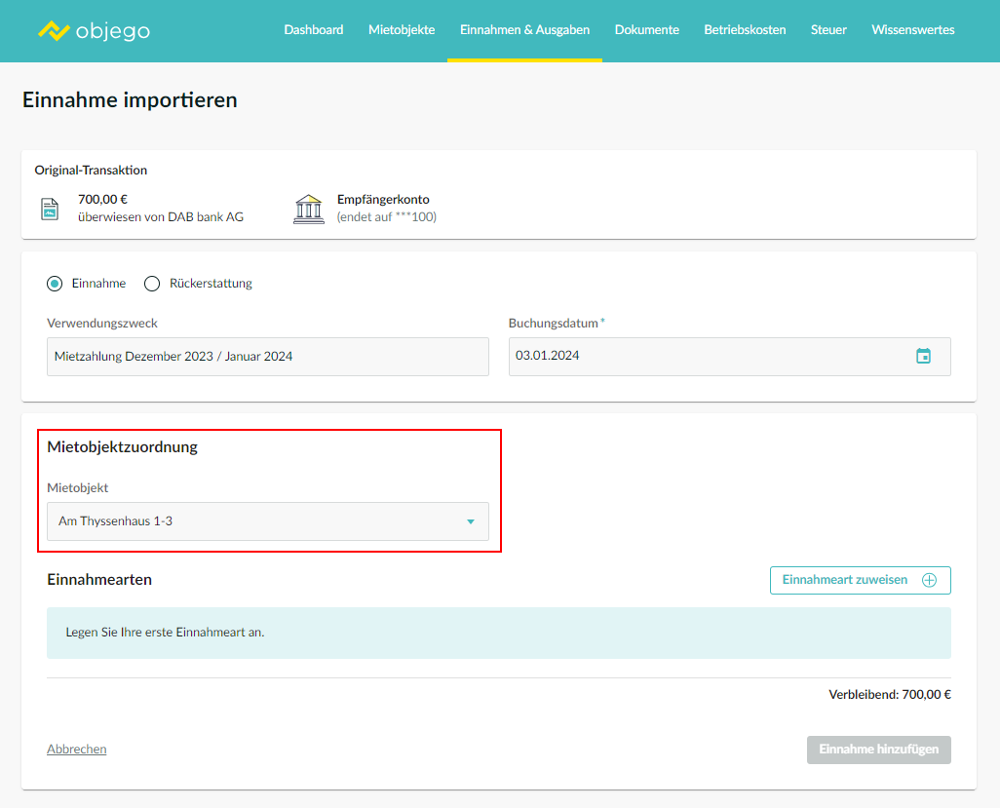Navigate to Betriebskosten

(745, 30)
